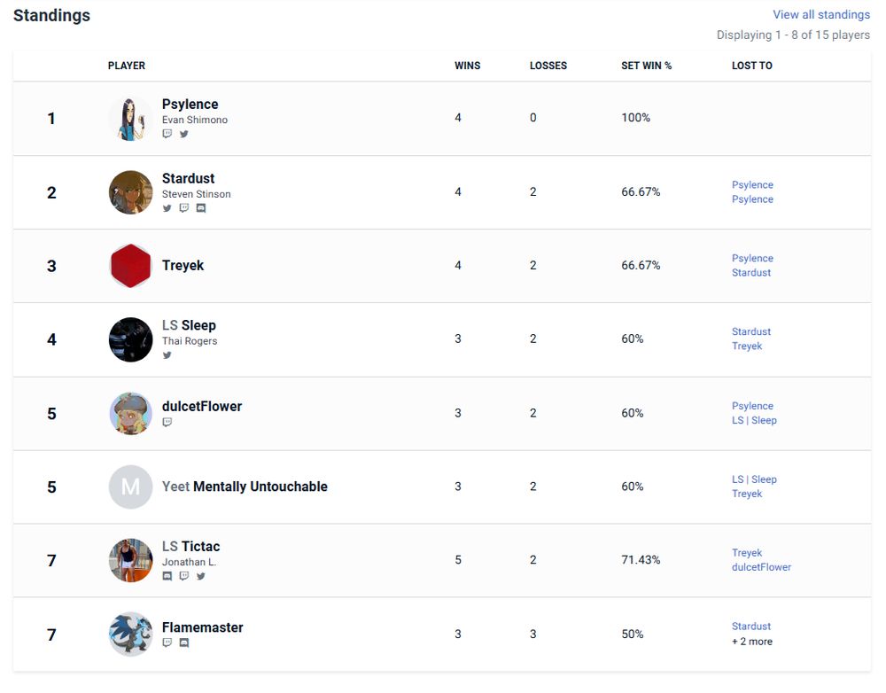This screenshot has width=886, height=693.
Task: Click Psylence's avatar thumbnail
Action: tap(131, 119)
